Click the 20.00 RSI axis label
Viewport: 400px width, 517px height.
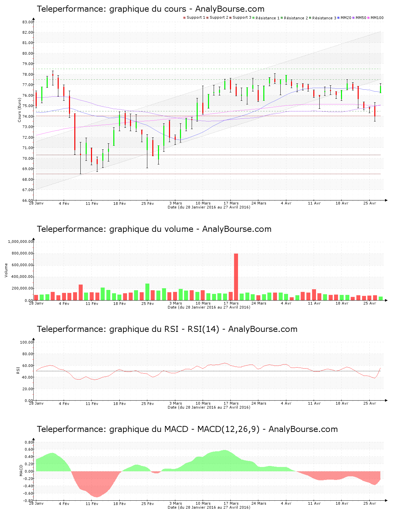click(28, 389)
